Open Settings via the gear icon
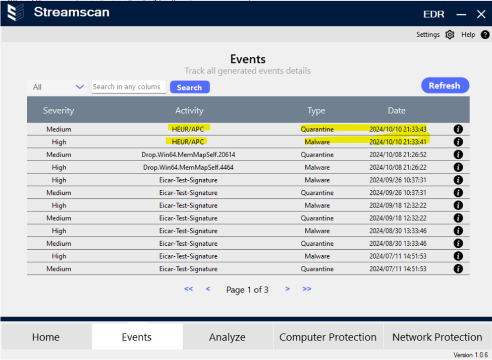 [450, 34]
